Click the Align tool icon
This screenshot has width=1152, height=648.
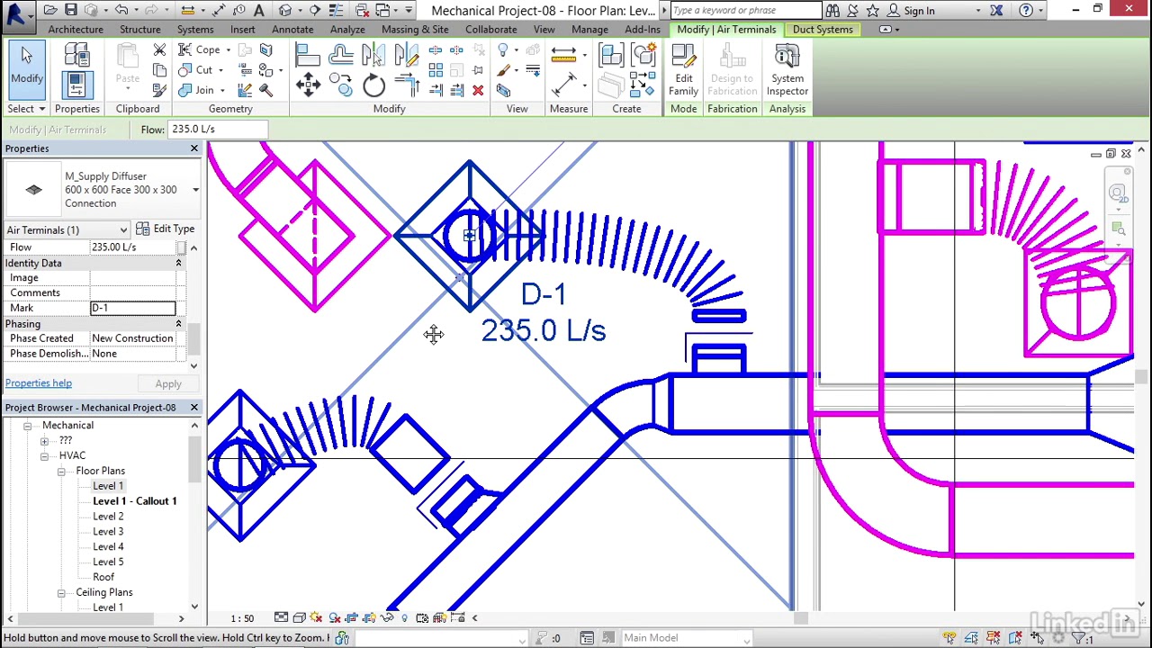pyautogui.click(x=308, y=56)
